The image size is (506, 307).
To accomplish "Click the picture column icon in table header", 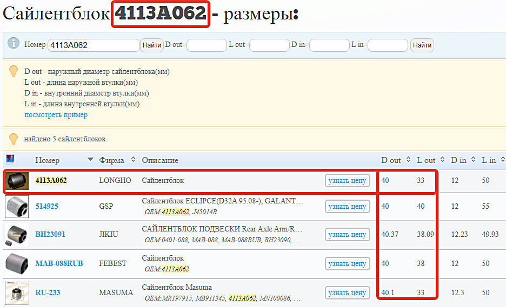I will [10, 159].
